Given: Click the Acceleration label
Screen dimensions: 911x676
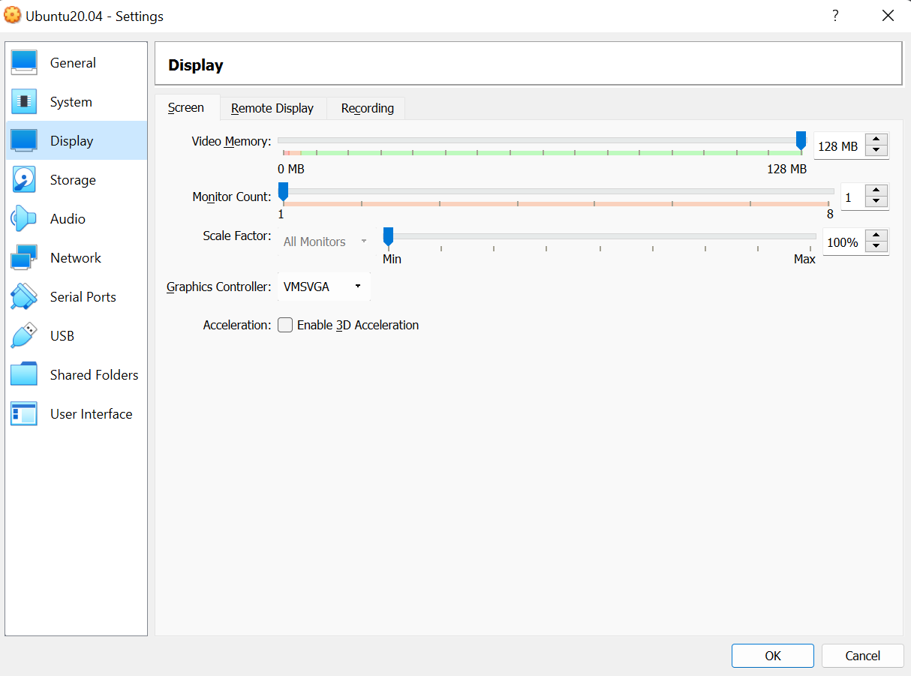Looking at the screenshot, I should 237,326.
